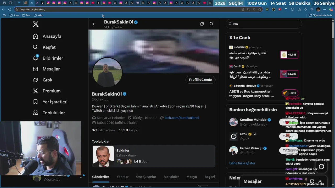
Task: Open the Sosyal bookmarks folder
Action: (x=15, y=15)
